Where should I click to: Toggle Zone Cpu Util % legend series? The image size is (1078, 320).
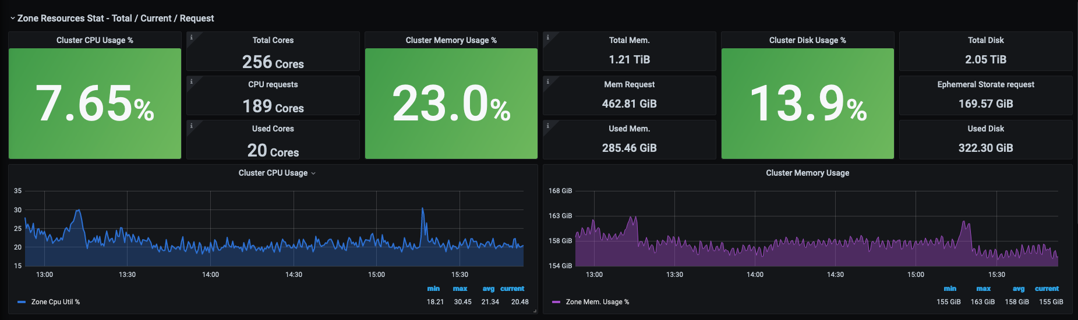[55, 302]
